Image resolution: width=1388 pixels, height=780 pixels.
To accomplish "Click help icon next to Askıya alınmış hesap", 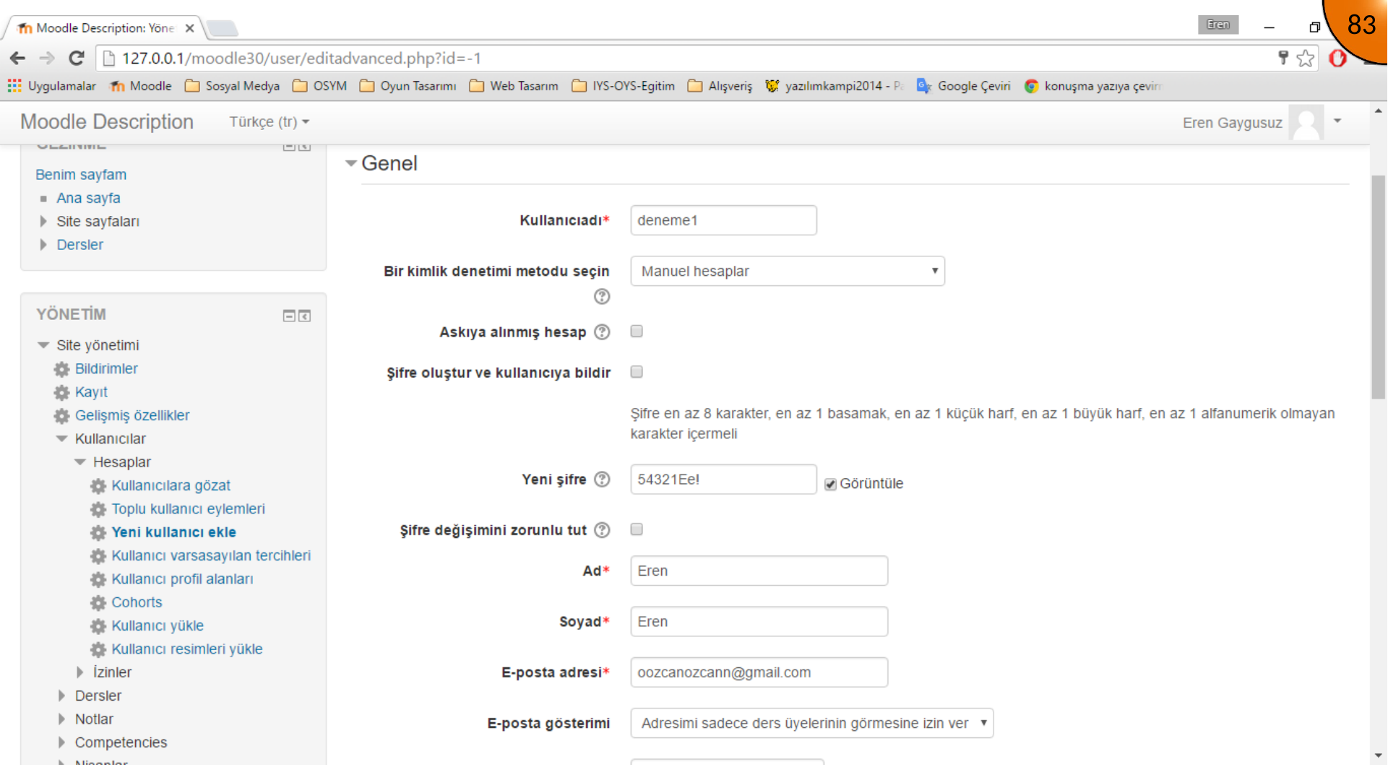I will [x=602, y=332].
